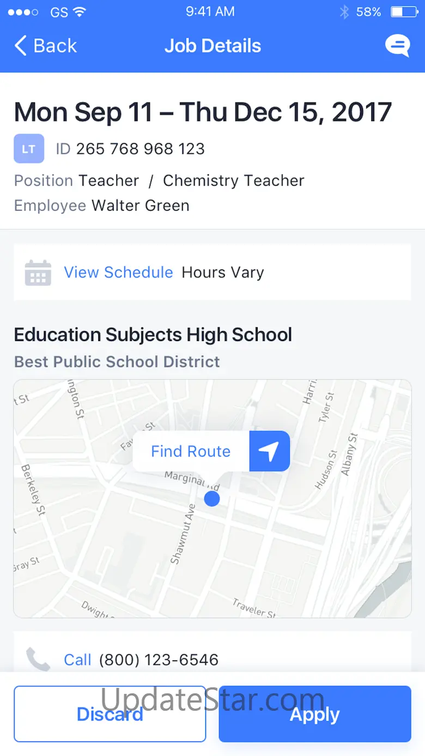Tap the back chevron arrow

click(21, 46)
